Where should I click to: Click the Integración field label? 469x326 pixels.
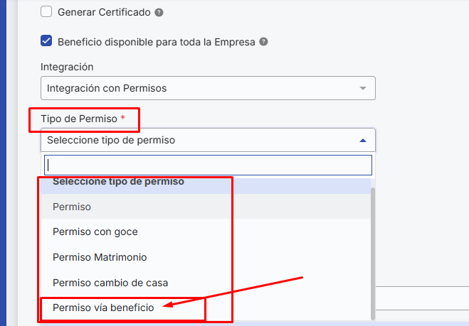pos(67,67)
